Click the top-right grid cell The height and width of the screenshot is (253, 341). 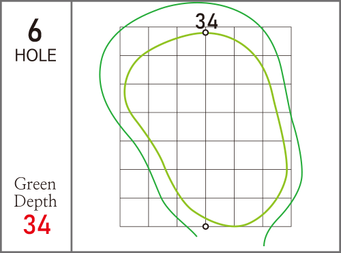click(277, 41)
